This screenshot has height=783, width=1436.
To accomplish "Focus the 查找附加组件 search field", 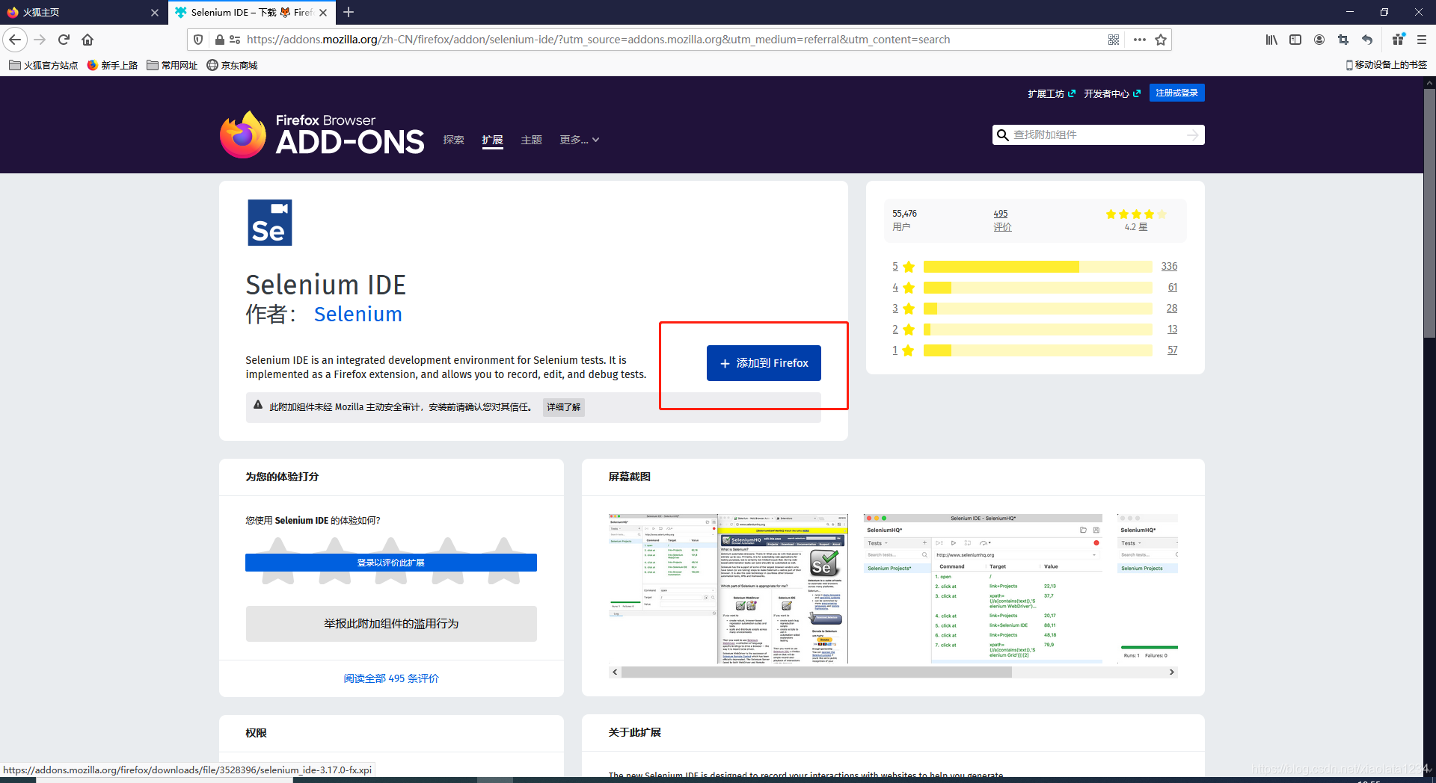I will 1098,134.
